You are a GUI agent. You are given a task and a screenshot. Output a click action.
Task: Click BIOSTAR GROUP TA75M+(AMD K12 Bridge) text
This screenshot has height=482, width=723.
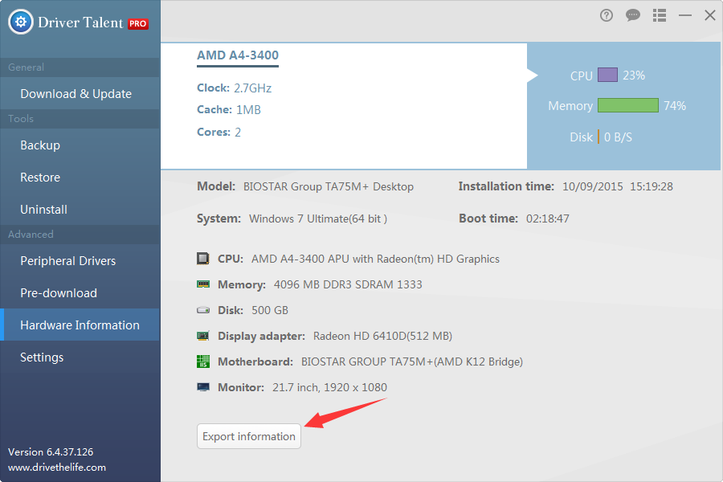[412, 361]
